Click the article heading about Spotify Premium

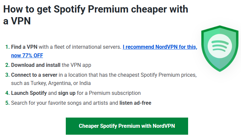click(96, 16)
